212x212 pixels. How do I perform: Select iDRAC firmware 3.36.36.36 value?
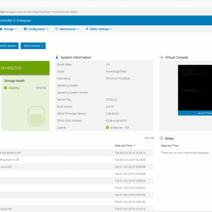coord(112,113)
